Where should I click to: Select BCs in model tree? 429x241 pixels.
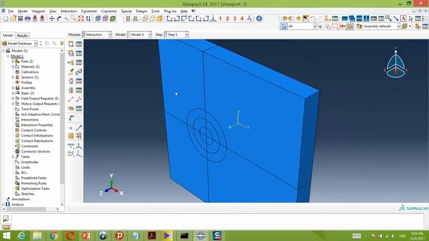coord(24,173)
